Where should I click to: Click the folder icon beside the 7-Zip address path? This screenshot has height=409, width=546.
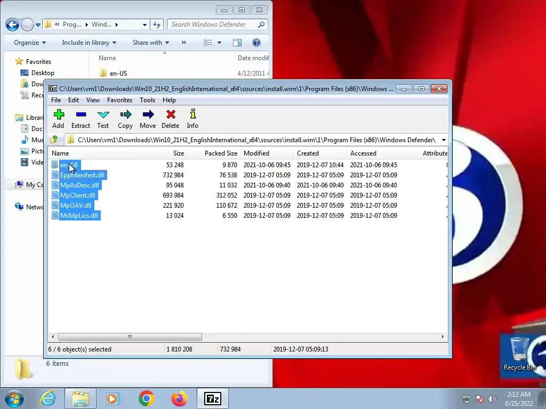click(x=71, y=140)
